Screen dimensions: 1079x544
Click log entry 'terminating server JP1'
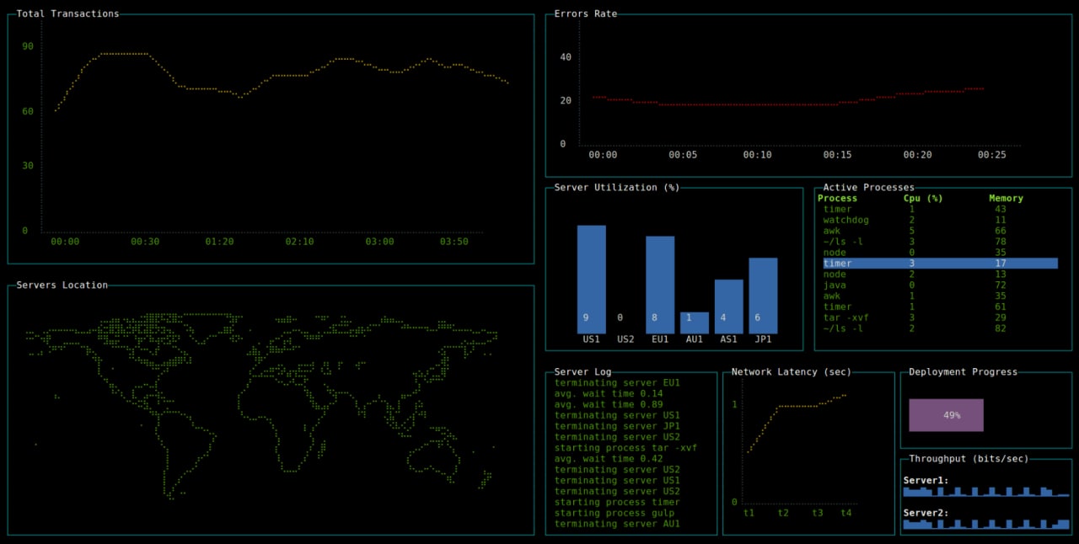point(617,426)
